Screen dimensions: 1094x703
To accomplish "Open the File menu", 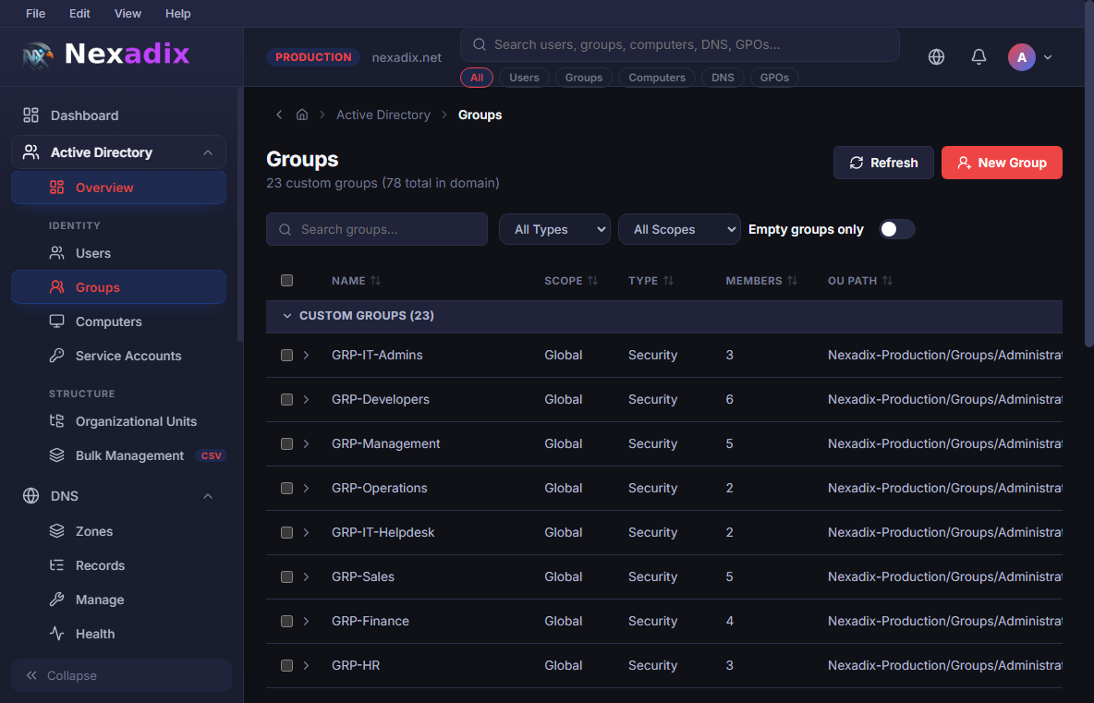I will pos(36,13).
